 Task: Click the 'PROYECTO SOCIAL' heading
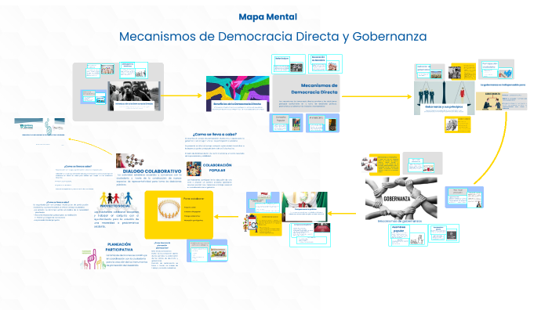115,206
